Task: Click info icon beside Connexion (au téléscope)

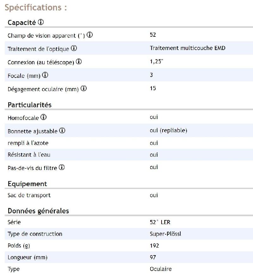Action: [x=79, y=62]
